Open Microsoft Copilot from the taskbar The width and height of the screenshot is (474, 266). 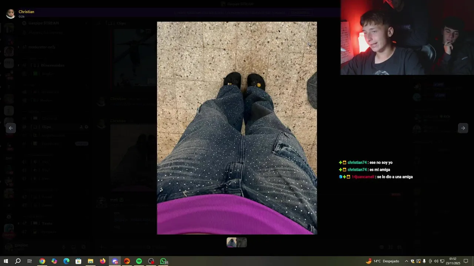coord(54,261)
